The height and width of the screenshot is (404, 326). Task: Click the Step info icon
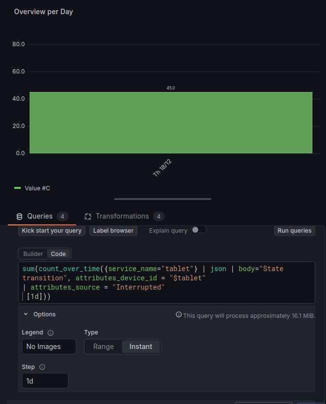point(42,367)
